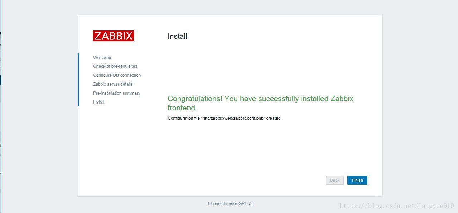Click the Install page heading
This screenshot has width=458, height=213.
[177, 36]
